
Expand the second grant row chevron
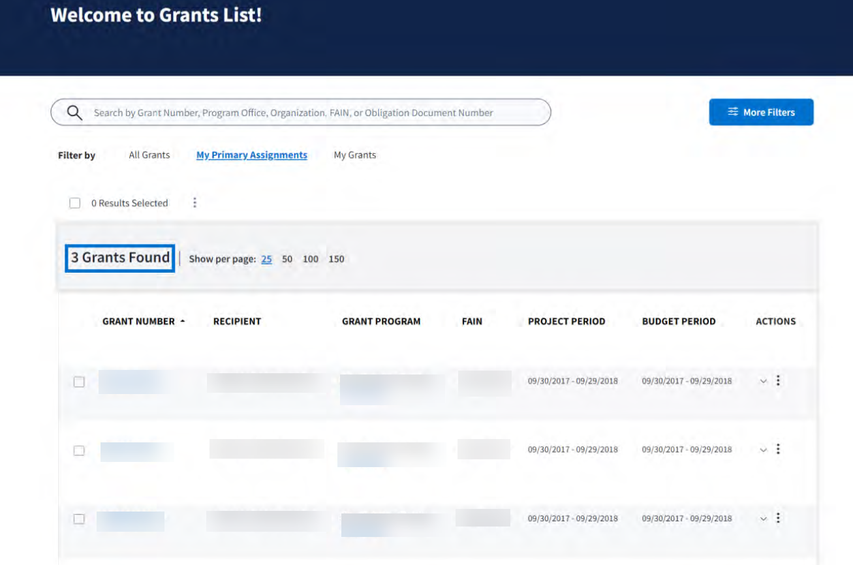click(763, 450)
